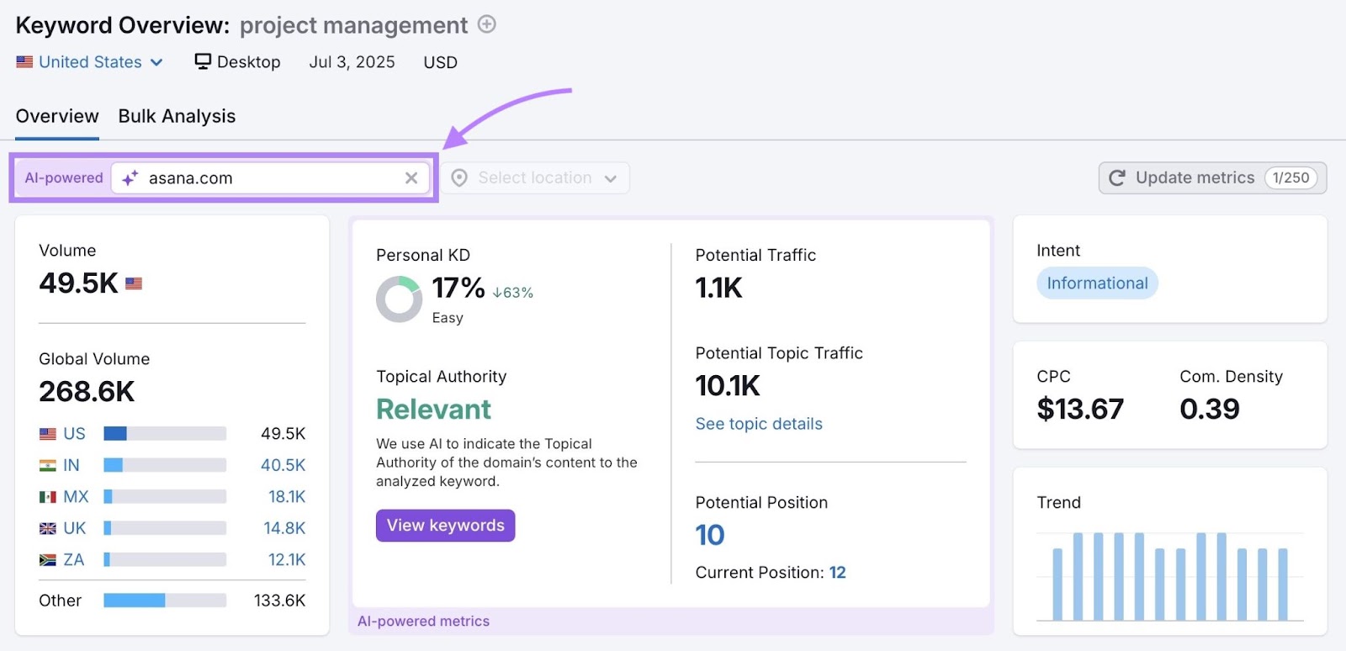Click the location pin icon
1346x651 pixels.
[459, 177]
